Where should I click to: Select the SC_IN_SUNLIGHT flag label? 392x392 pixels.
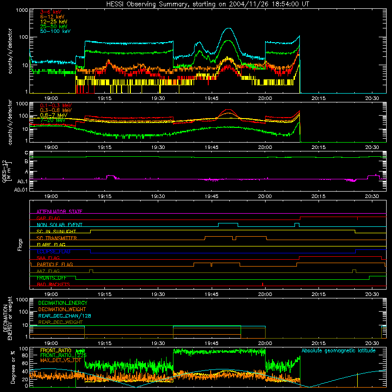pyautogui.click(x=56, y=231)
